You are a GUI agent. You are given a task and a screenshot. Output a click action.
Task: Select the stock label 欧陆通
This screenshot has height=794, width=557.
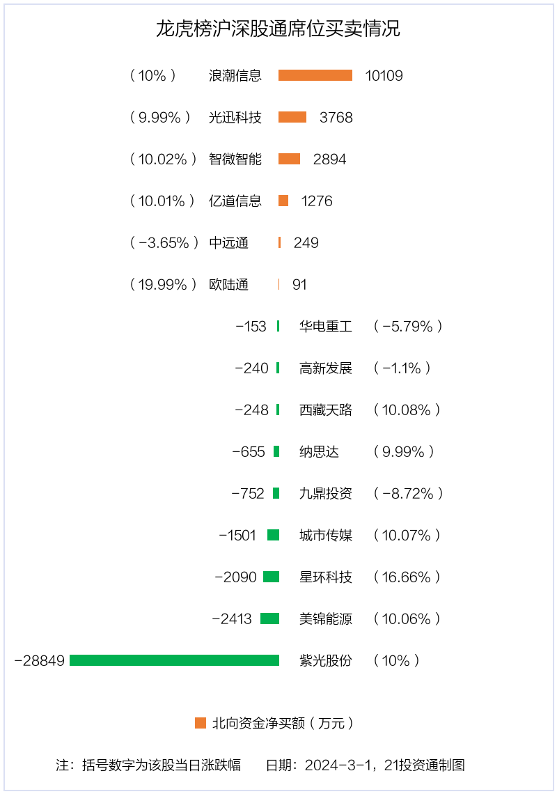tap(228, 285)
